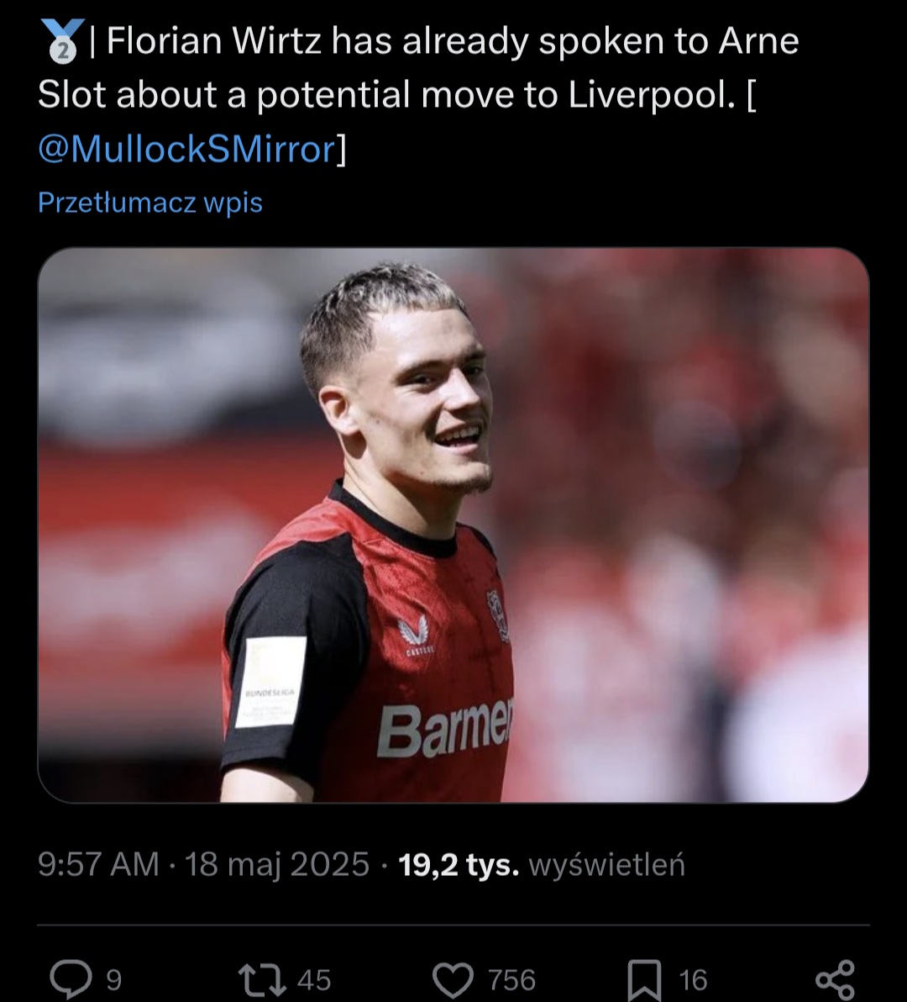The height and width of the screenshot is (1002, 907).
Task: Click the 9:57 AM timestamp
Action: 98,864
